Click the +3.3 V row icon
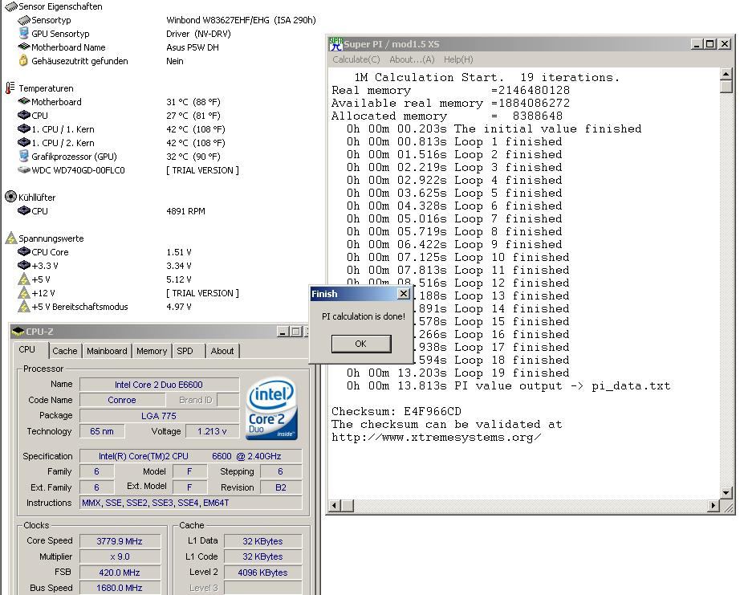The height and width of the screenshot is (595, 740). [x=23, y=266]
